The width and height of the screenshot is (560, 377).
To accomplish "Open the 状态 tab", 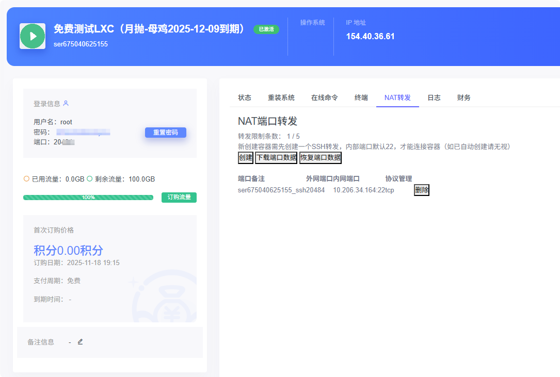I will coord(245,97).
